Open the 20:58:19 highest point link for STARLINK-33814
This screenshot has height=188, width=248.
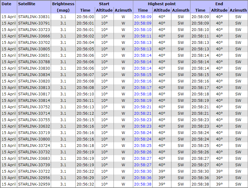click(143, 101)
